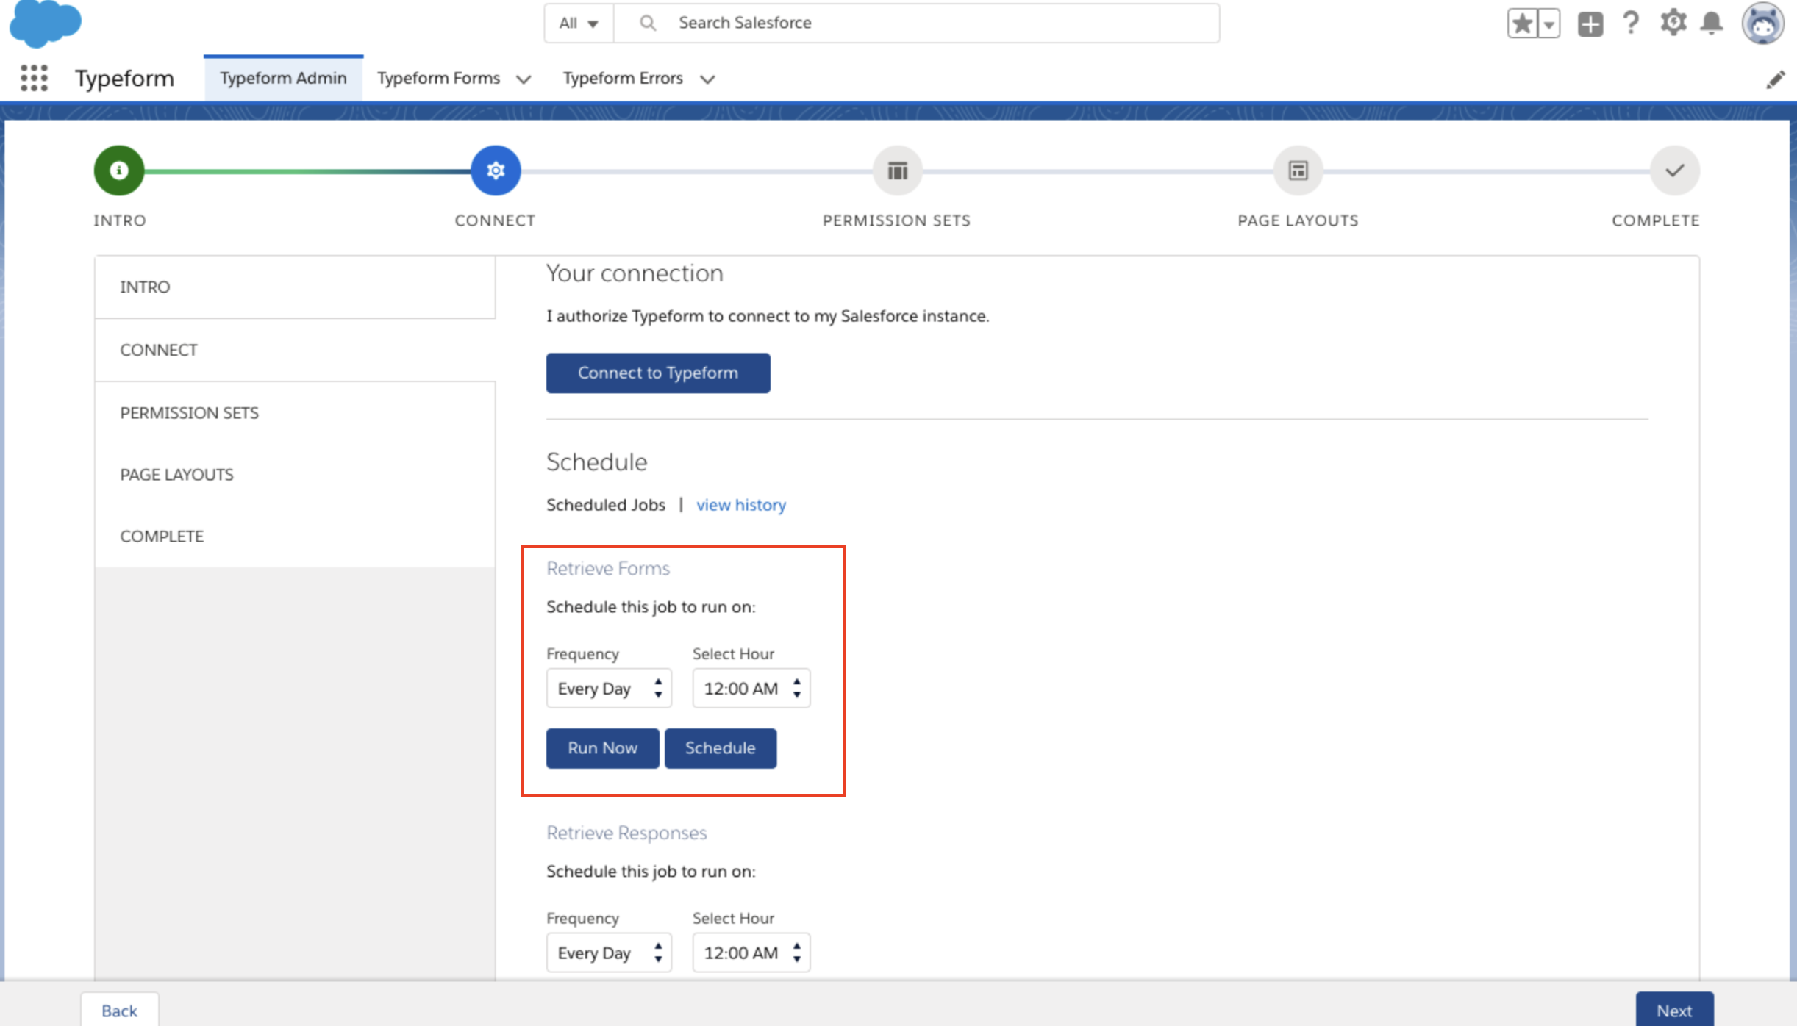The image size is (1797, 1026).
Task: Open the App Launcher grid icon
Action: [34, 78]
